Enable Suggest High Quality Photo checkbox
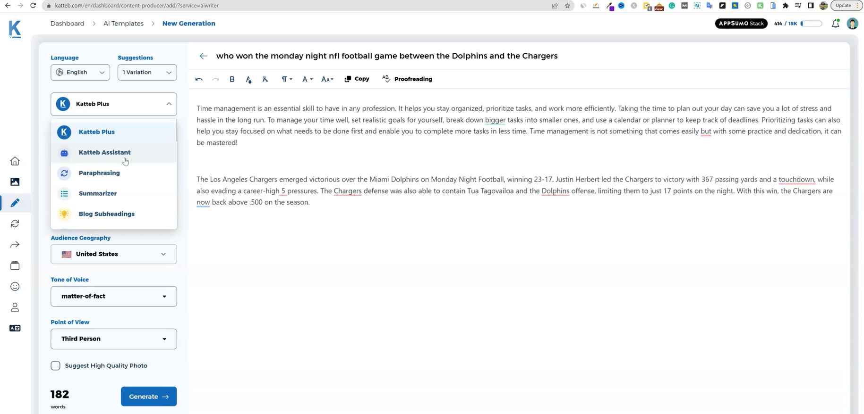Image resolution: width=864 pixels, height=414 pixels. pos(56,365)
